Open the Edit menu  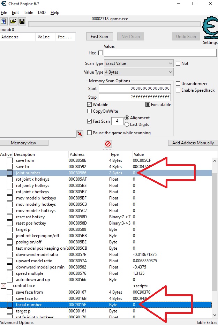click(x=15, y=13)
